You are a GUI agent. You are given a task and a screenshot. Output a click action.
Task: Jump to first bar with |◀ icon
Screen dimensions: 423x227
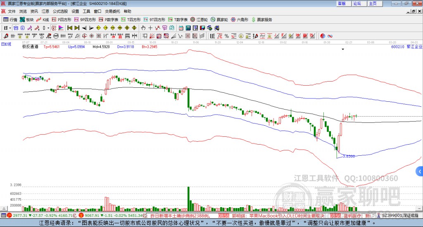[70, 28]
